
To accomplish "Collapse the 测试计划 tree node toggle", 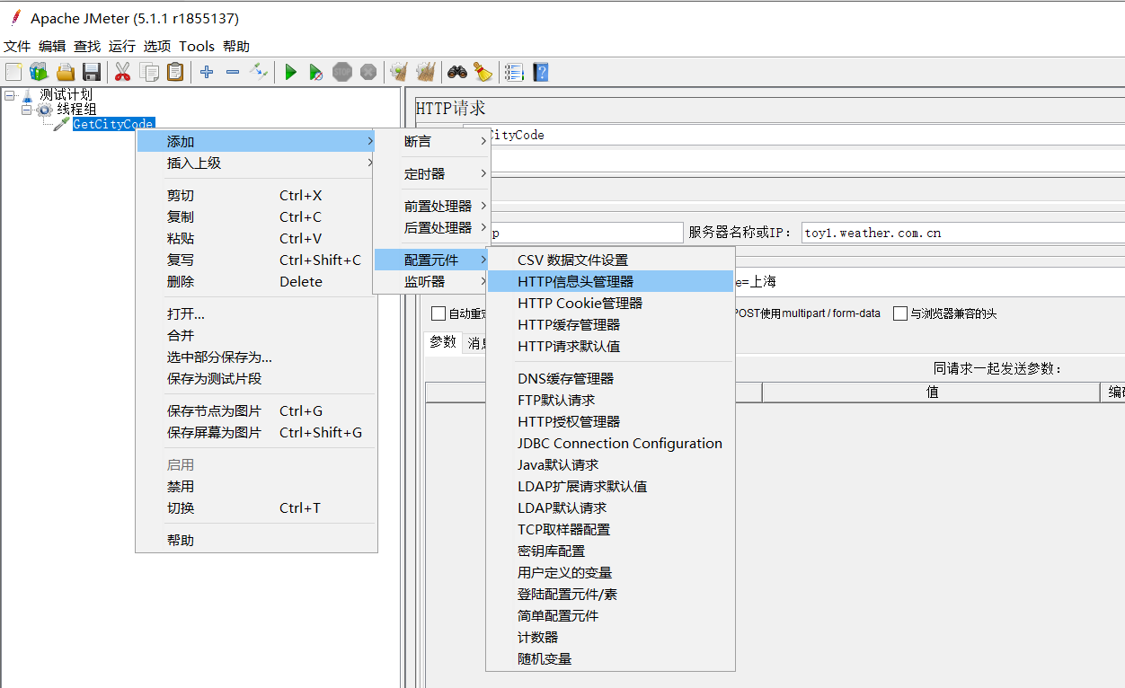I will tap(10, 94).
